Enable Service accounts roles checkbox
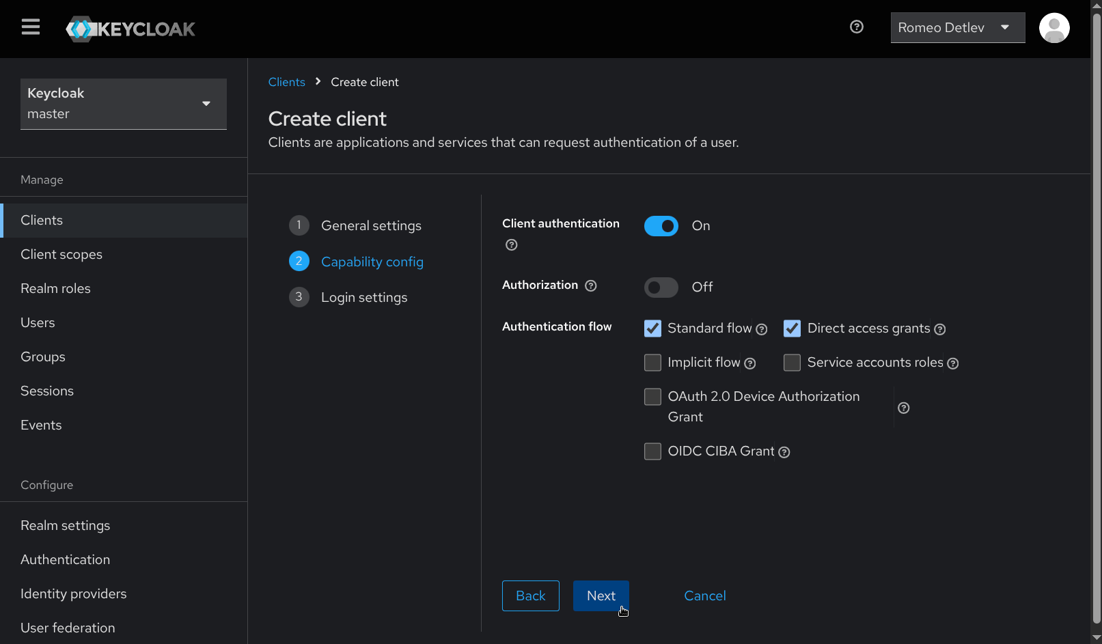 793,363
